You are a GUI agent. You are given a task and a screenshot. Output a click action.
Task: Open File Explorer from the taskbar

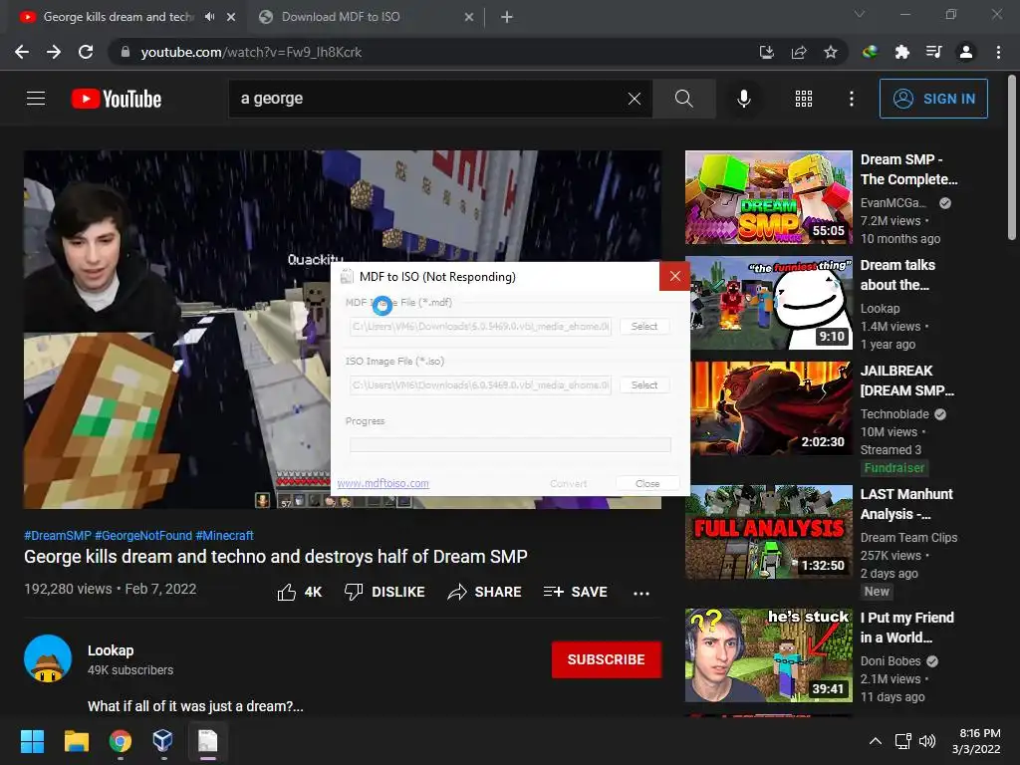pos(76,741)
